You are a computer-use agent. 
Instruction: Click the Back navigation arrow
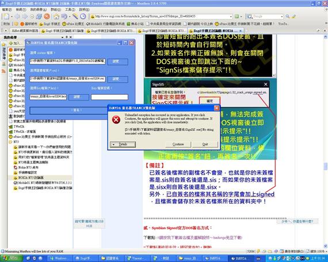(18, 16)
